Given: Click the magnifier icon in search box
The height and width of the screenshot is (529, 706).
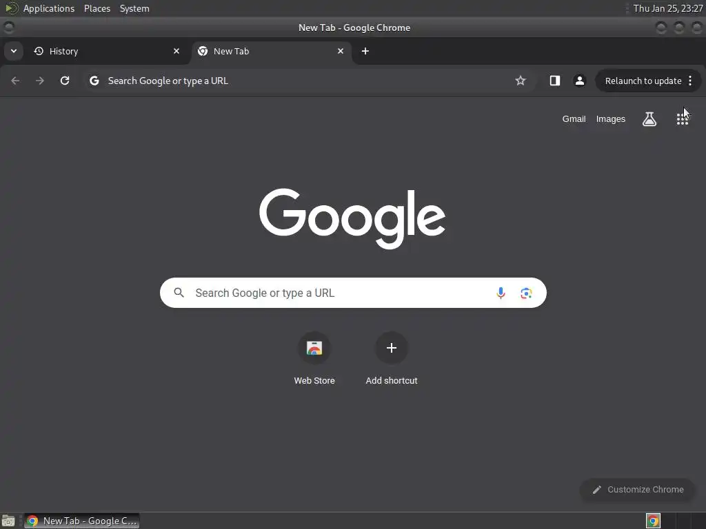Looking at the screenshot, I should coord(179,293).
